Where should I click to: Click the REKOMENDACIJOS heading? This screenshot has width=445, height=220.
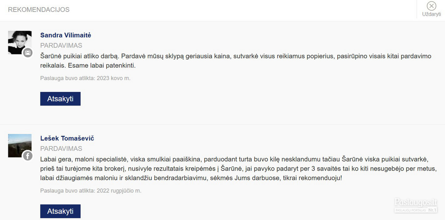39,10
